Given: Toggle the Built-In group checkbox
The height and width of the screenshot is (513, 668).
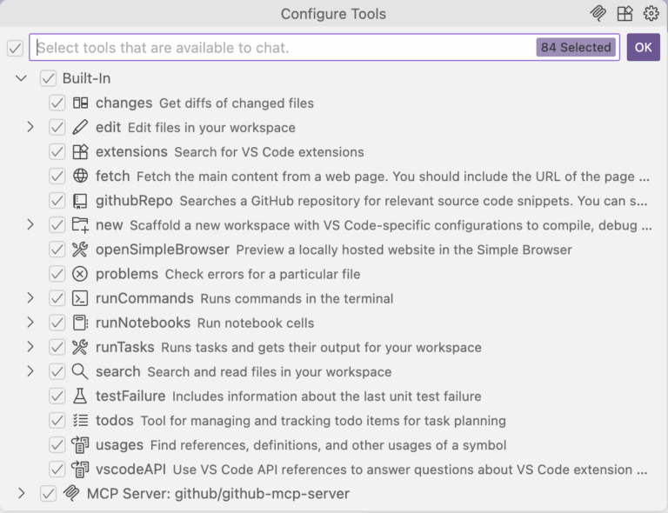Looking at the screenshot, I should [x=48, y=78].
